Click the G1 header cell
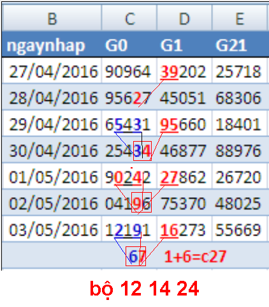The height and width of the screenshot is (307, 269). click(184, 45)
